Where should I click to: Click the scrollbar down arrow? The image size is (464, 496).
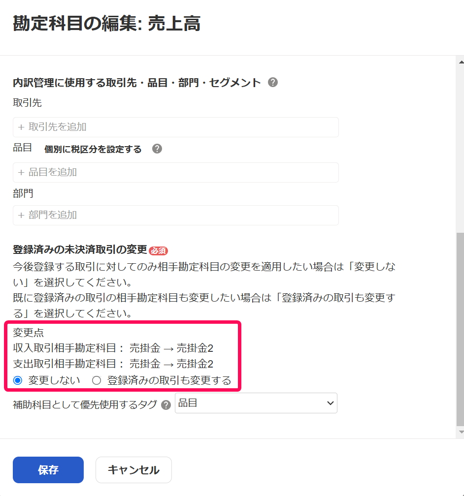coord(461,432)
